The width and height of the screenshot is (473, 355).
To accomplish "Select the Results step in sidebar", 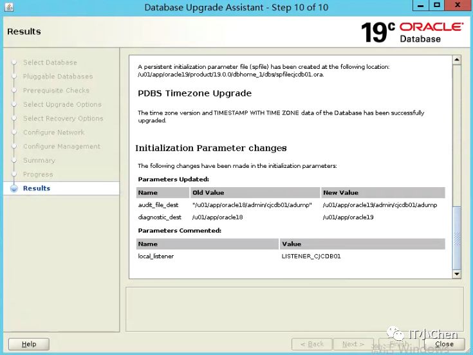I will [37, 188].
